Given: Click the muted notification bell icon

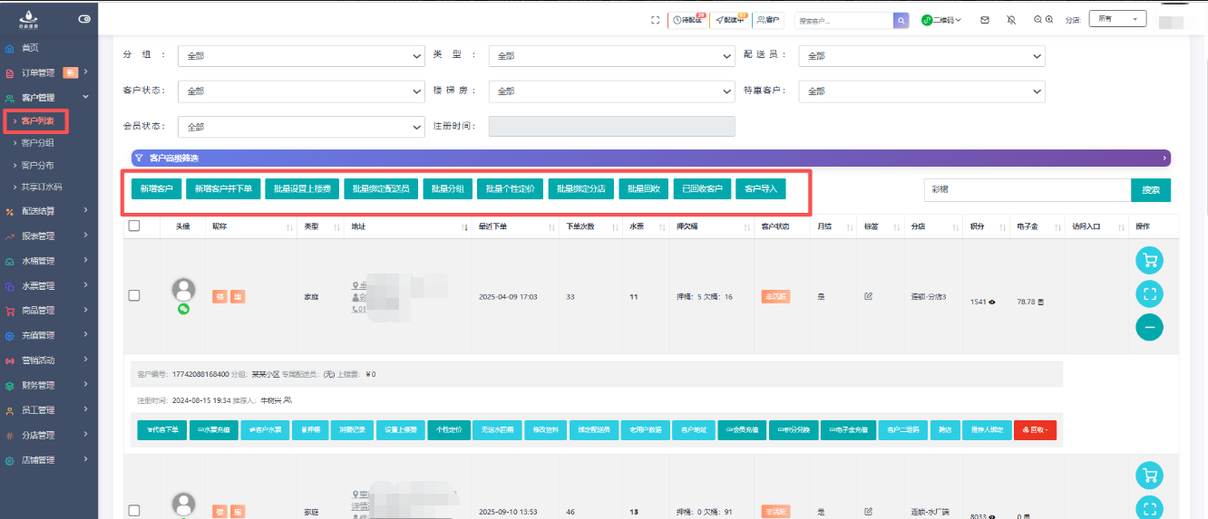Looking at the screenshot, I should (1011, 20).
